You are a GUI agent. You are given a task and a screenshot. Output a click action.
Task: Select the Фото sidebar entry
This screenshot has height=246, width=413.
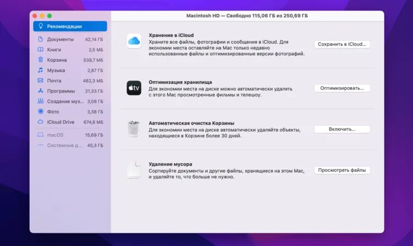pos(70,111)
